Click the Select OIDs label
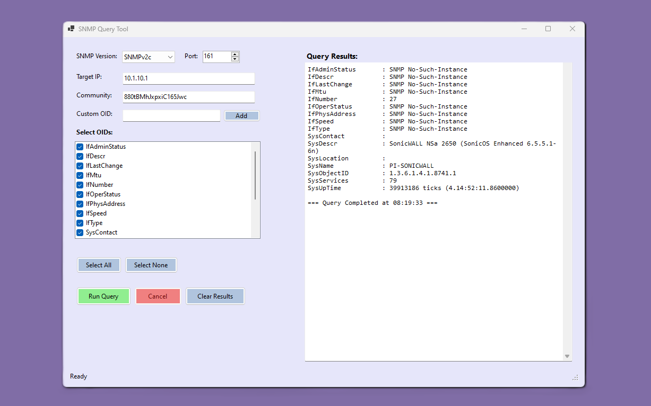Screen dimensions: 651x406 (x=94, y=132)
